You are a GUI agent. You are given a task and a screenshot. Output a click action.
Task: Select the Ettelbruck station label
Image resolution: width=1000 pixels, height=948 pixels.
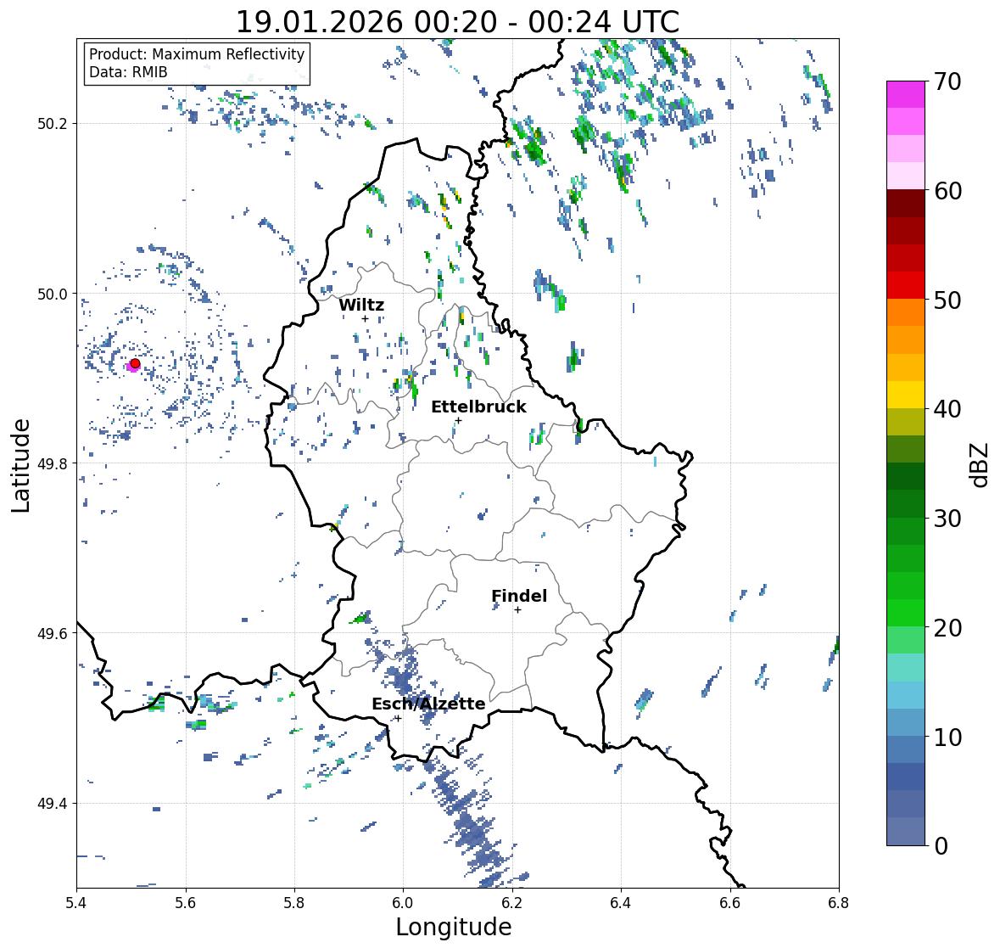coord(478,407)
